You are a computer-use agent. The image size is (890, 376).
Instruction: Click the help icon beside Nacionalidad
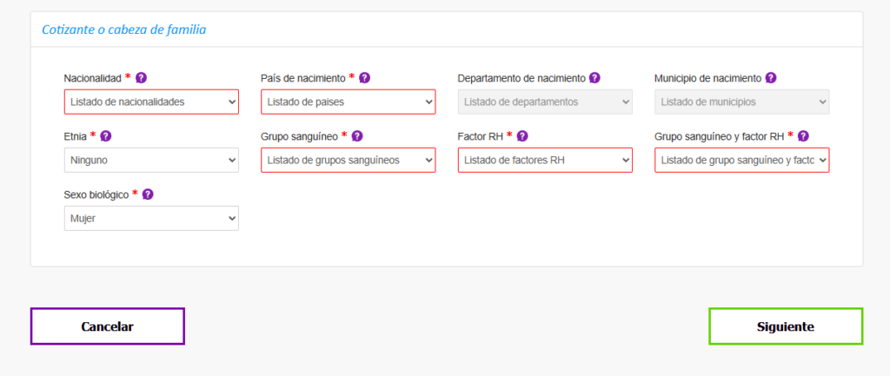pos(141,77)
